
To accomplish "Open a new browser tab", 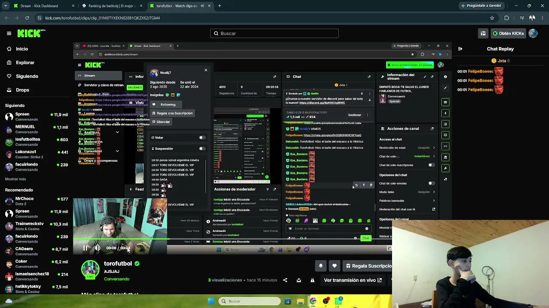I will (219, 6).
